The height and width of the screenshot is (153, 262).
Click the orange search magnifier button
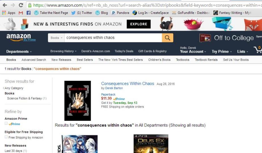coord(167,38)
